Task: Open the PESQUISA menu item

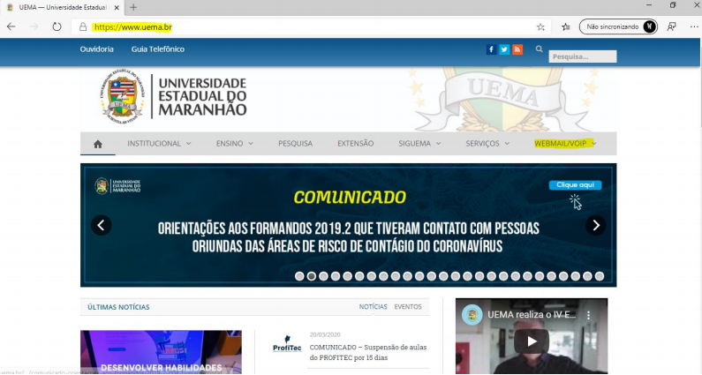Action: [x=296, y=144]
